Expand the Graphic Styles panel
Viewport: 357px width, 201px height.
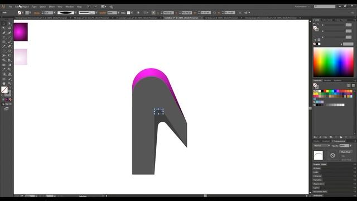point(320,164)
